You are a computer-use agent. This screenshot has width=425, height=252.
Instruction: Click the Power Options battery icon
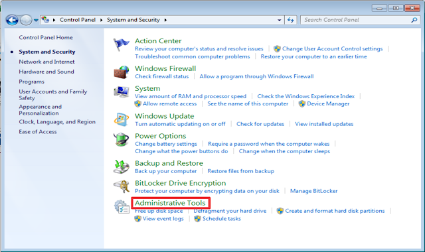(121, 140)
